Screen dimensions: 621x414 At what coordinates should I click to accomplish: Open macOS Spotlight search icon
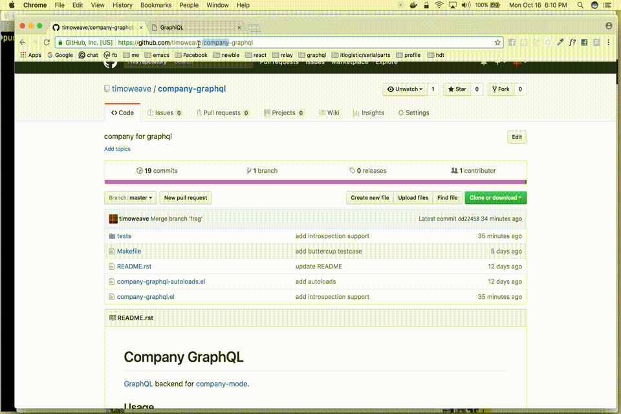point(580,5)
